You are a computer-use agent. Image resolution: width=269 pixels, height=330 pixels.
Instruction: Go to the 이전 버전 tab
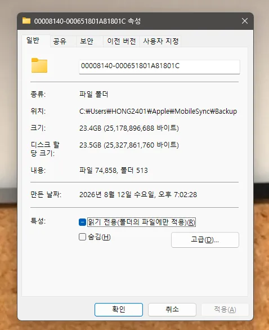tap(122, 41)
